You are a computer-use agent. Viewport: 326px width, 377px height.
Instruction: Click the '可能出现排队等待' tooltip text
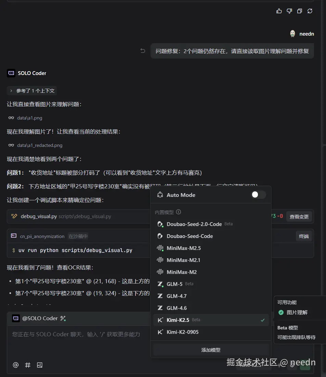coord(296,337)
